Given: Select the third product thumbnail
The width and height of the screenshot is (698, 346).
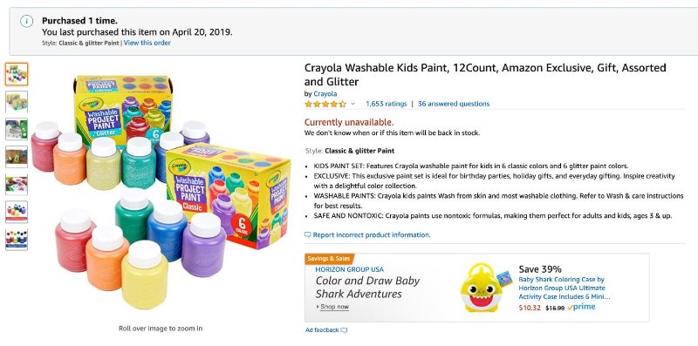Looking at the screenshot, I should (x=17, y=129).
